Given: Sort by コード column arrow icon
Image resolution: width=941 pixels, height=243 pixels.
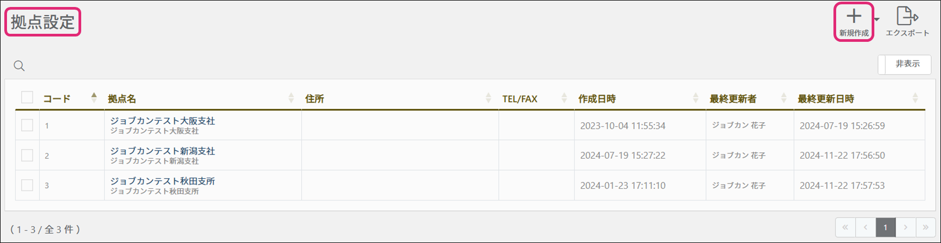Looking at the screenshot, I should coord(94,98).
